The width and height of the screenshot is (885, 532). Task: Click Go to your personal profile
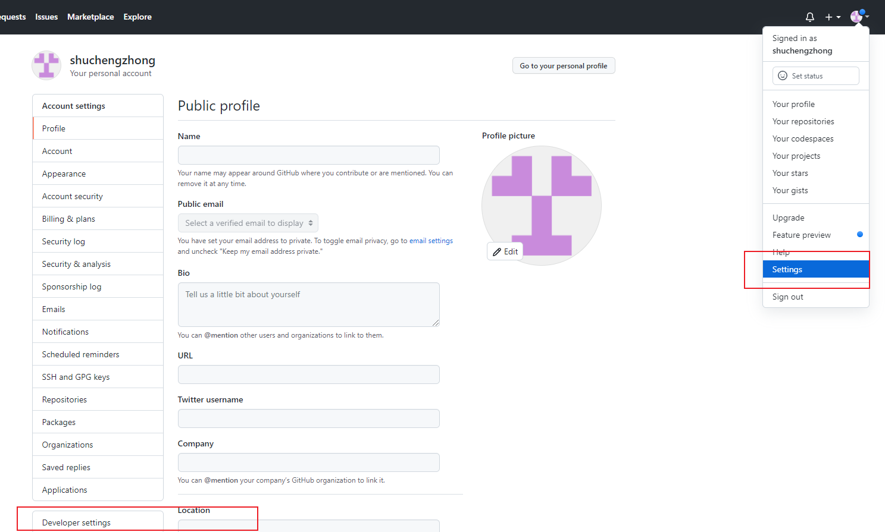(563, 65)
